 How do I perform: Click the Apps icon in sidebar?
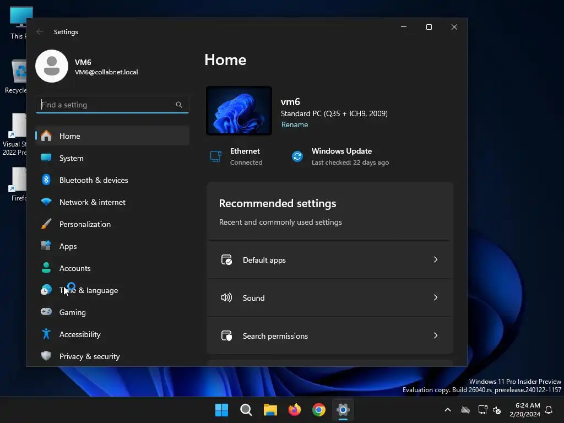46,246
